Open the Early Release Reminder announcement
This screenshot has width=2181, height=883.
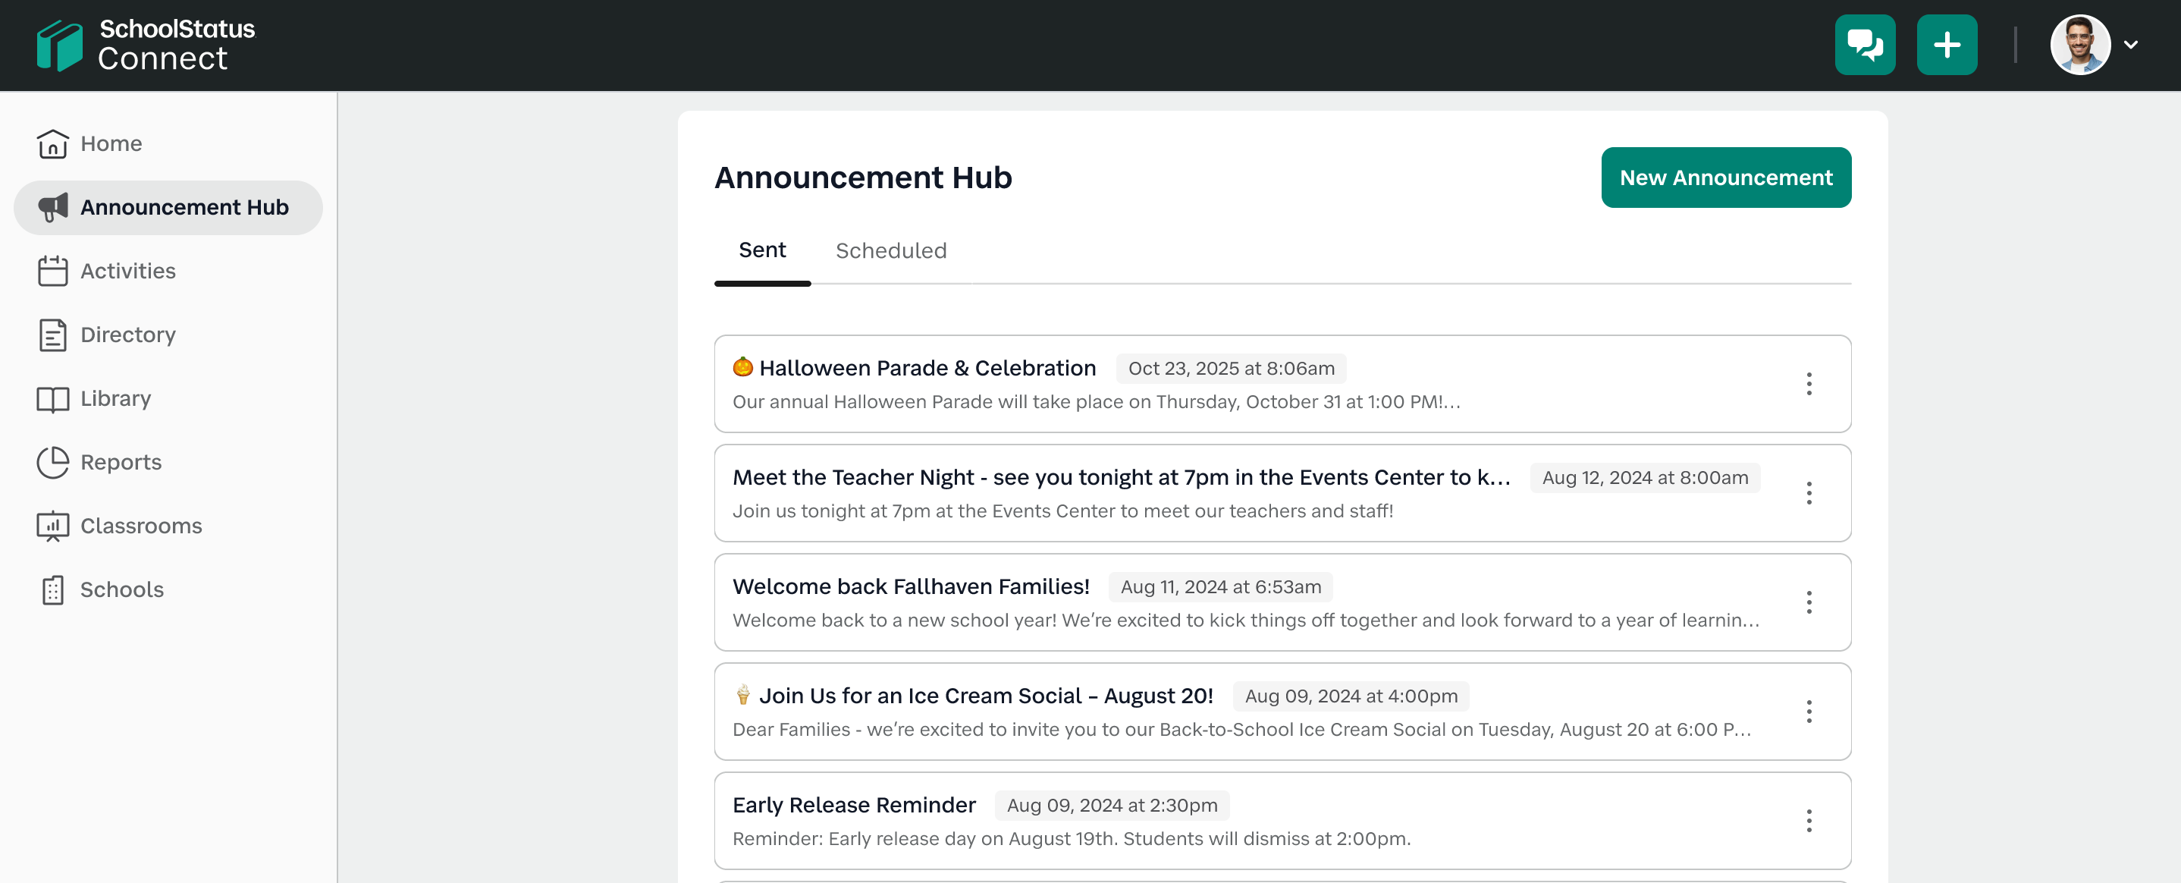pyautogui.click(x=853, y=805)
